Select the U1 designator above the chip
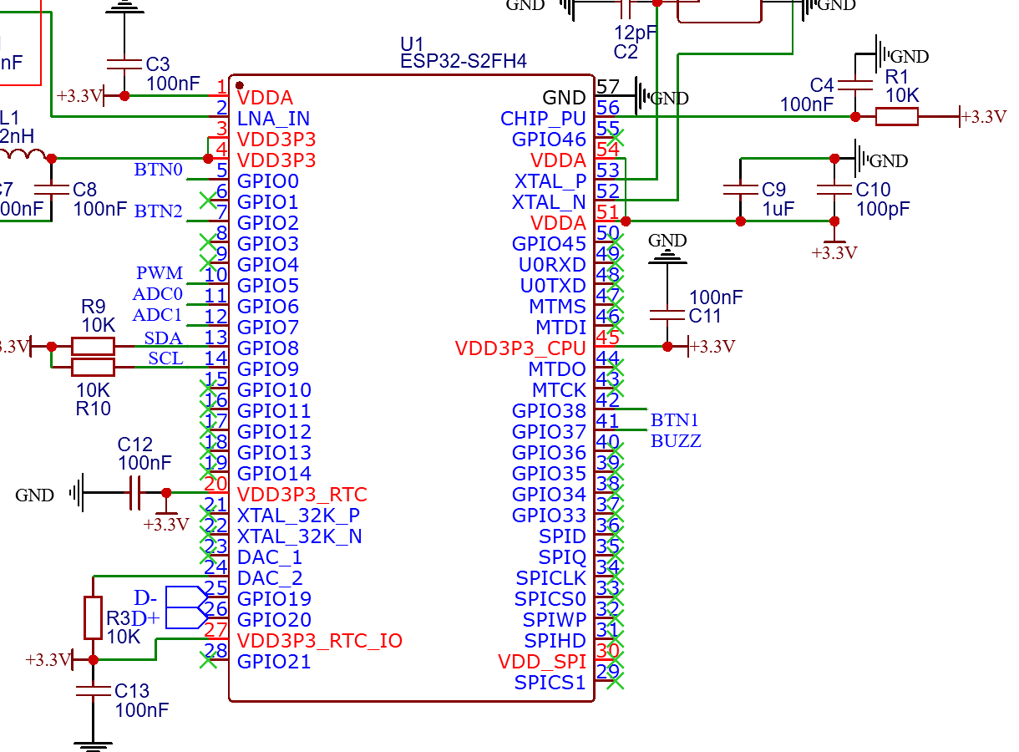The image size is (1019, 752). coord(412,43)
